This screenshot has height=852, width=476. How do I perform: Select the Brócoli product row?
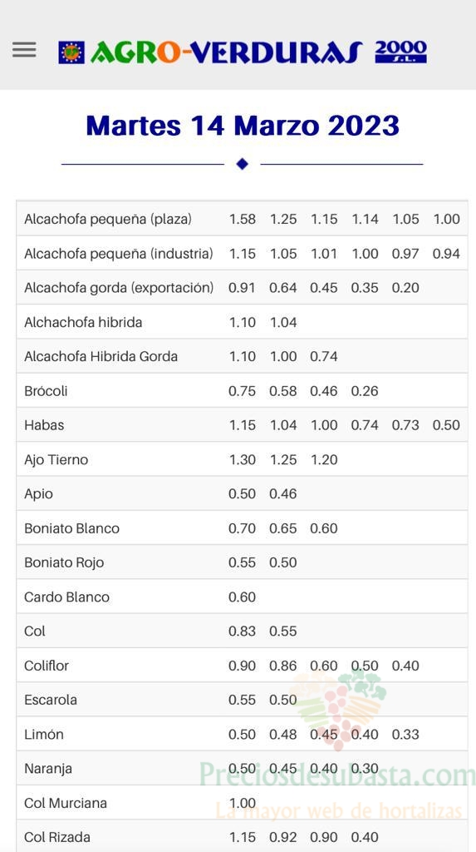pos(242,391)
